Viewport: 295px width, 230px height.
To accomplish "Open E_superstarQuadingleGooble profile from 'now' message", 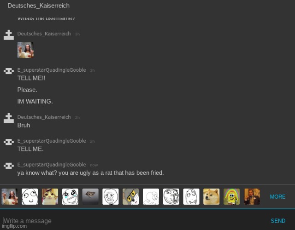I will pos(51,165).
